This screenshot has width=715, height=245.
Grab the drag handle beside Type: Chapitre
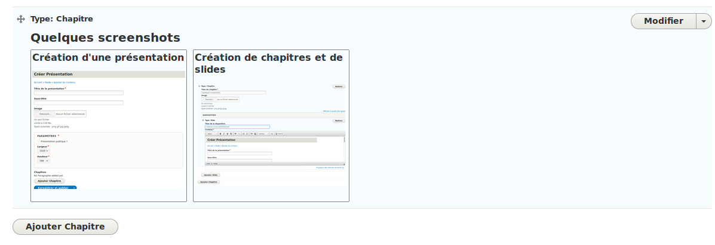pos(20,19)
